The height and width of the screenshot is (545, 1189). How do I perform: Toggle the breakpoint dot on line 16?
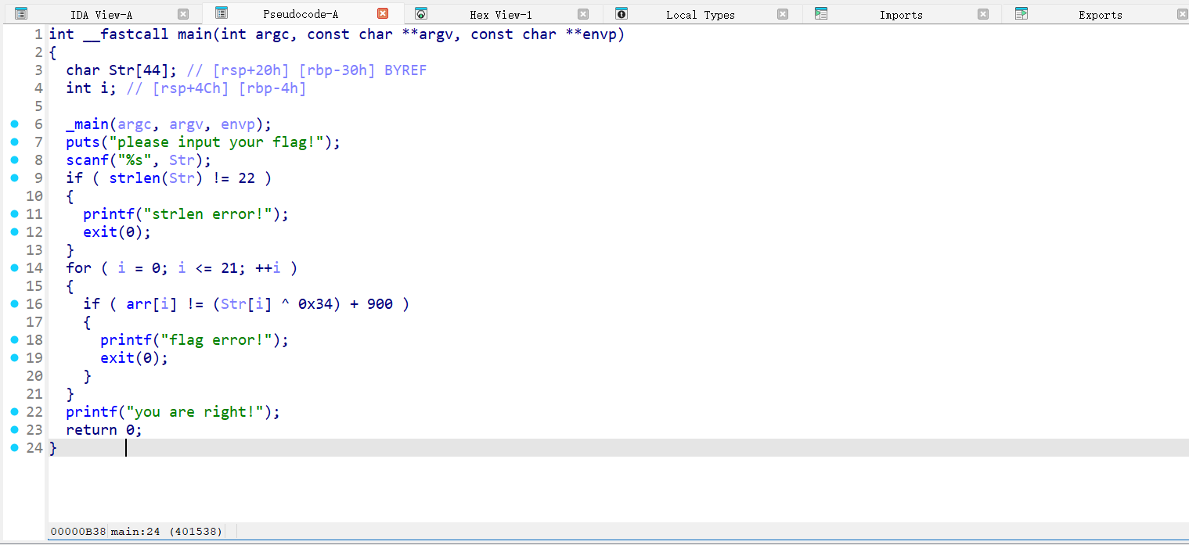[14, 304]
